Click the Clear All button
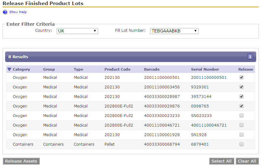 click(247, 161)
